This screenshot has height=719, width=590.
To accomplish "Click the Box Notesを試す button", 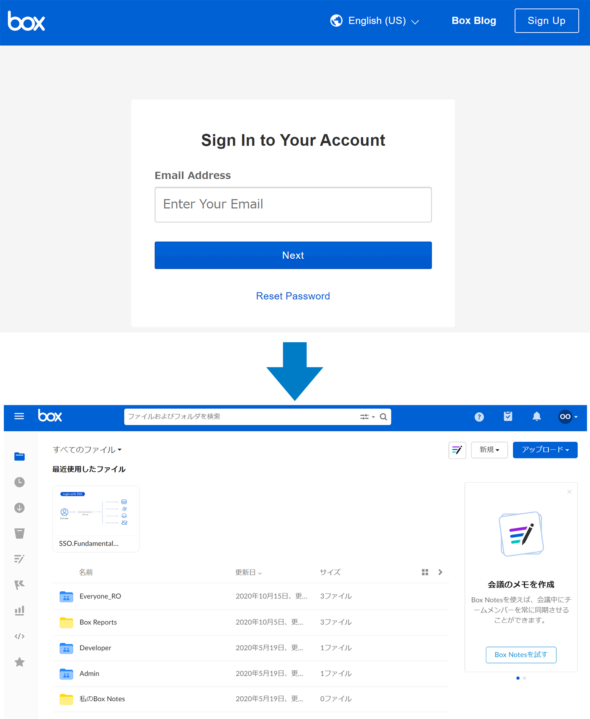I will pyautogui.click(x=521, y=655).
